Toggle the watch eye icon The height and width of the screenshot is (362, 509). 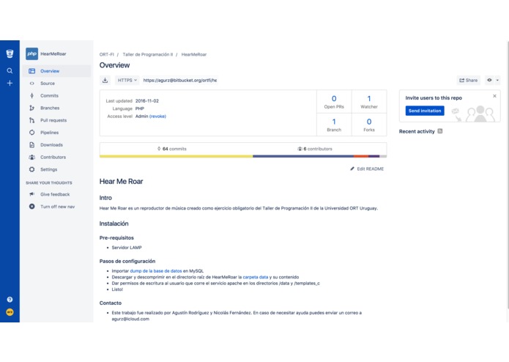coord(489,80)
